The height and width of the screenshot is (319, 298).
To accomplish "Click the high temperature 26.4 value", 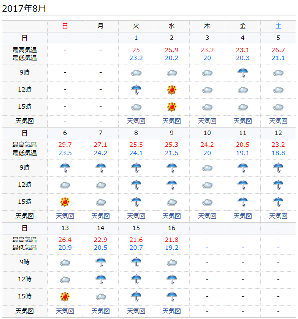I will 65,240.
